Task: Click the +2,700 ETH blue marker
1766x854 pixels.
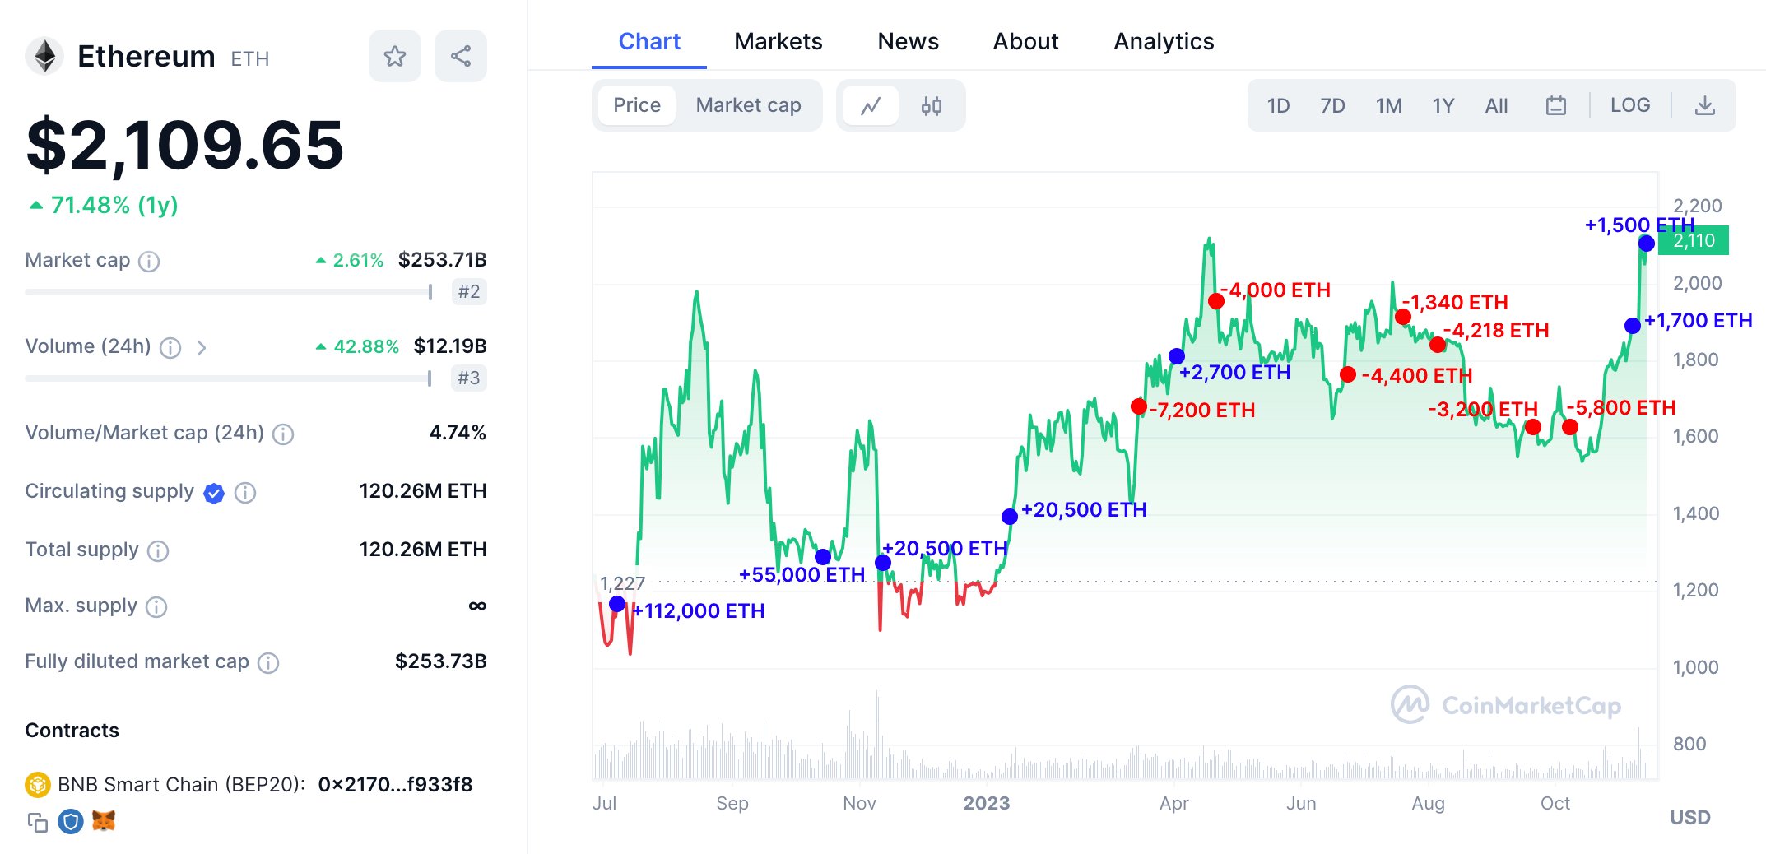Action: (x=1177, y=356)
